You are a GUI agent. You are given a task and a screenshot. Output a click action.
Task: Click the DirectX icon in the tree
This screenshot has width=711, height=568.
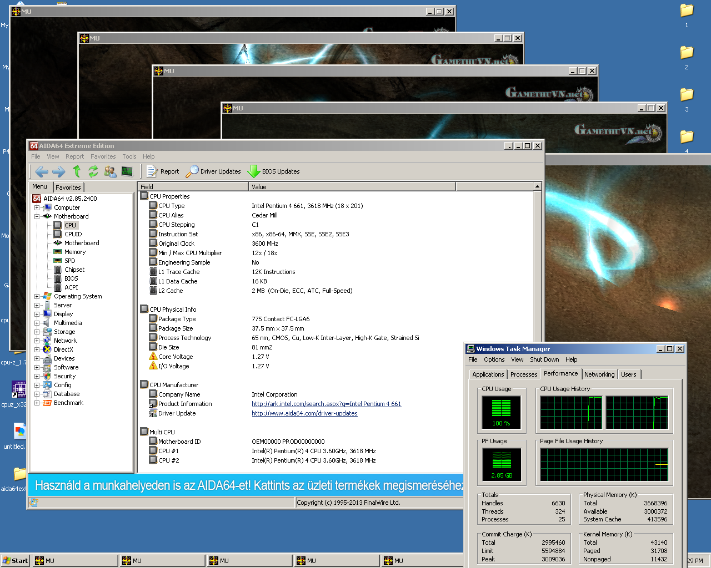pyautogui.click(x=47, y=349)
